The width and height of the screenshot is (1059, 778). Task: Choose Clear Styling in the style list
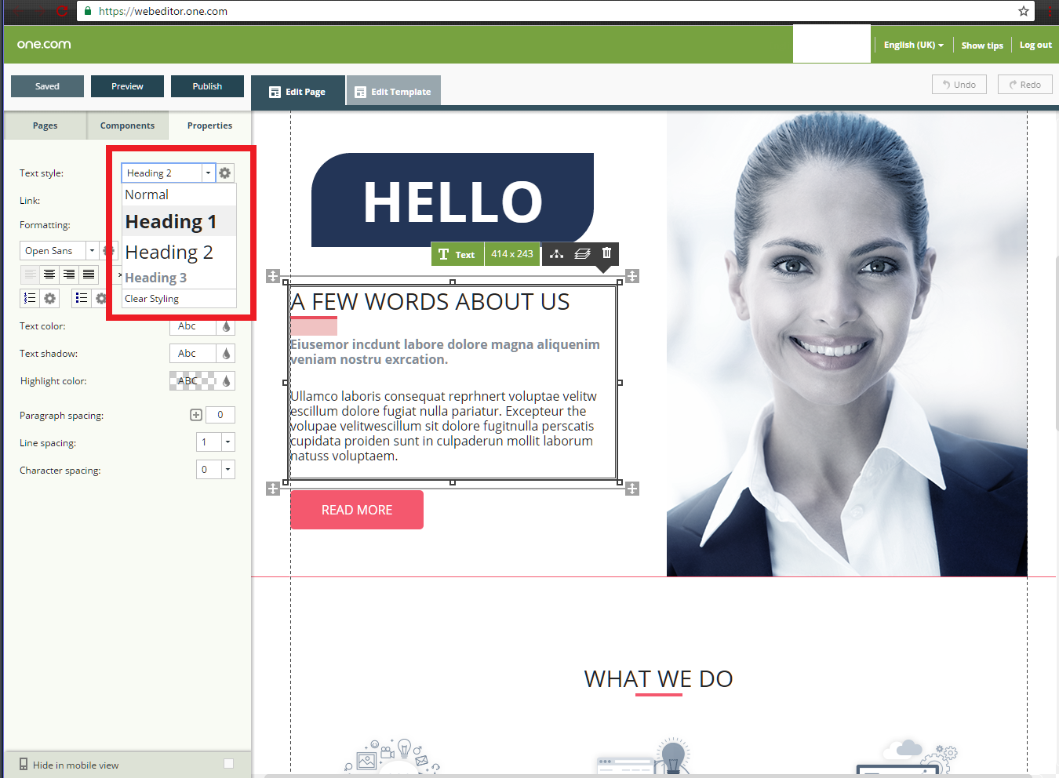pyautogui.click(x=180, y=299)
